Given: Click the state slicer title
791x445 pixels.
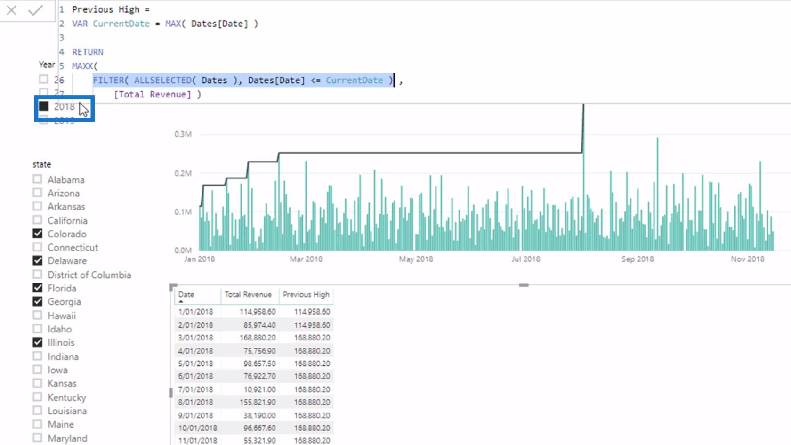Looking at the screenshot, I should click(x=42, y=164).
